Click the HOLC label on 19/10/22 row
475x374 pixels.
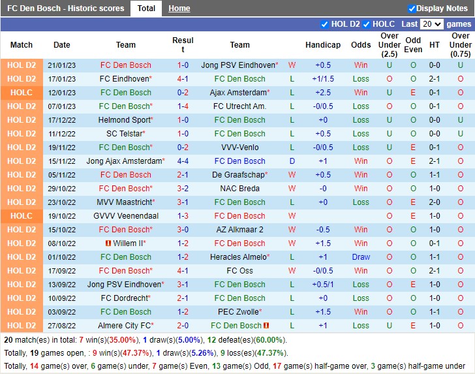click(22, 216)
